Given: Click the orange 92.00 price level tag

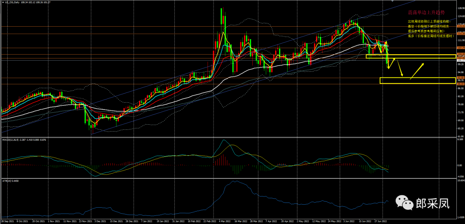Looking at the screenshot, I should (x=461, y=78).
